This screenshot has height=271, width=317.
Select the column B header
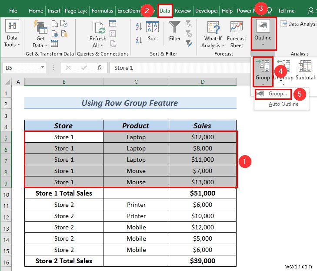(64, 82)
